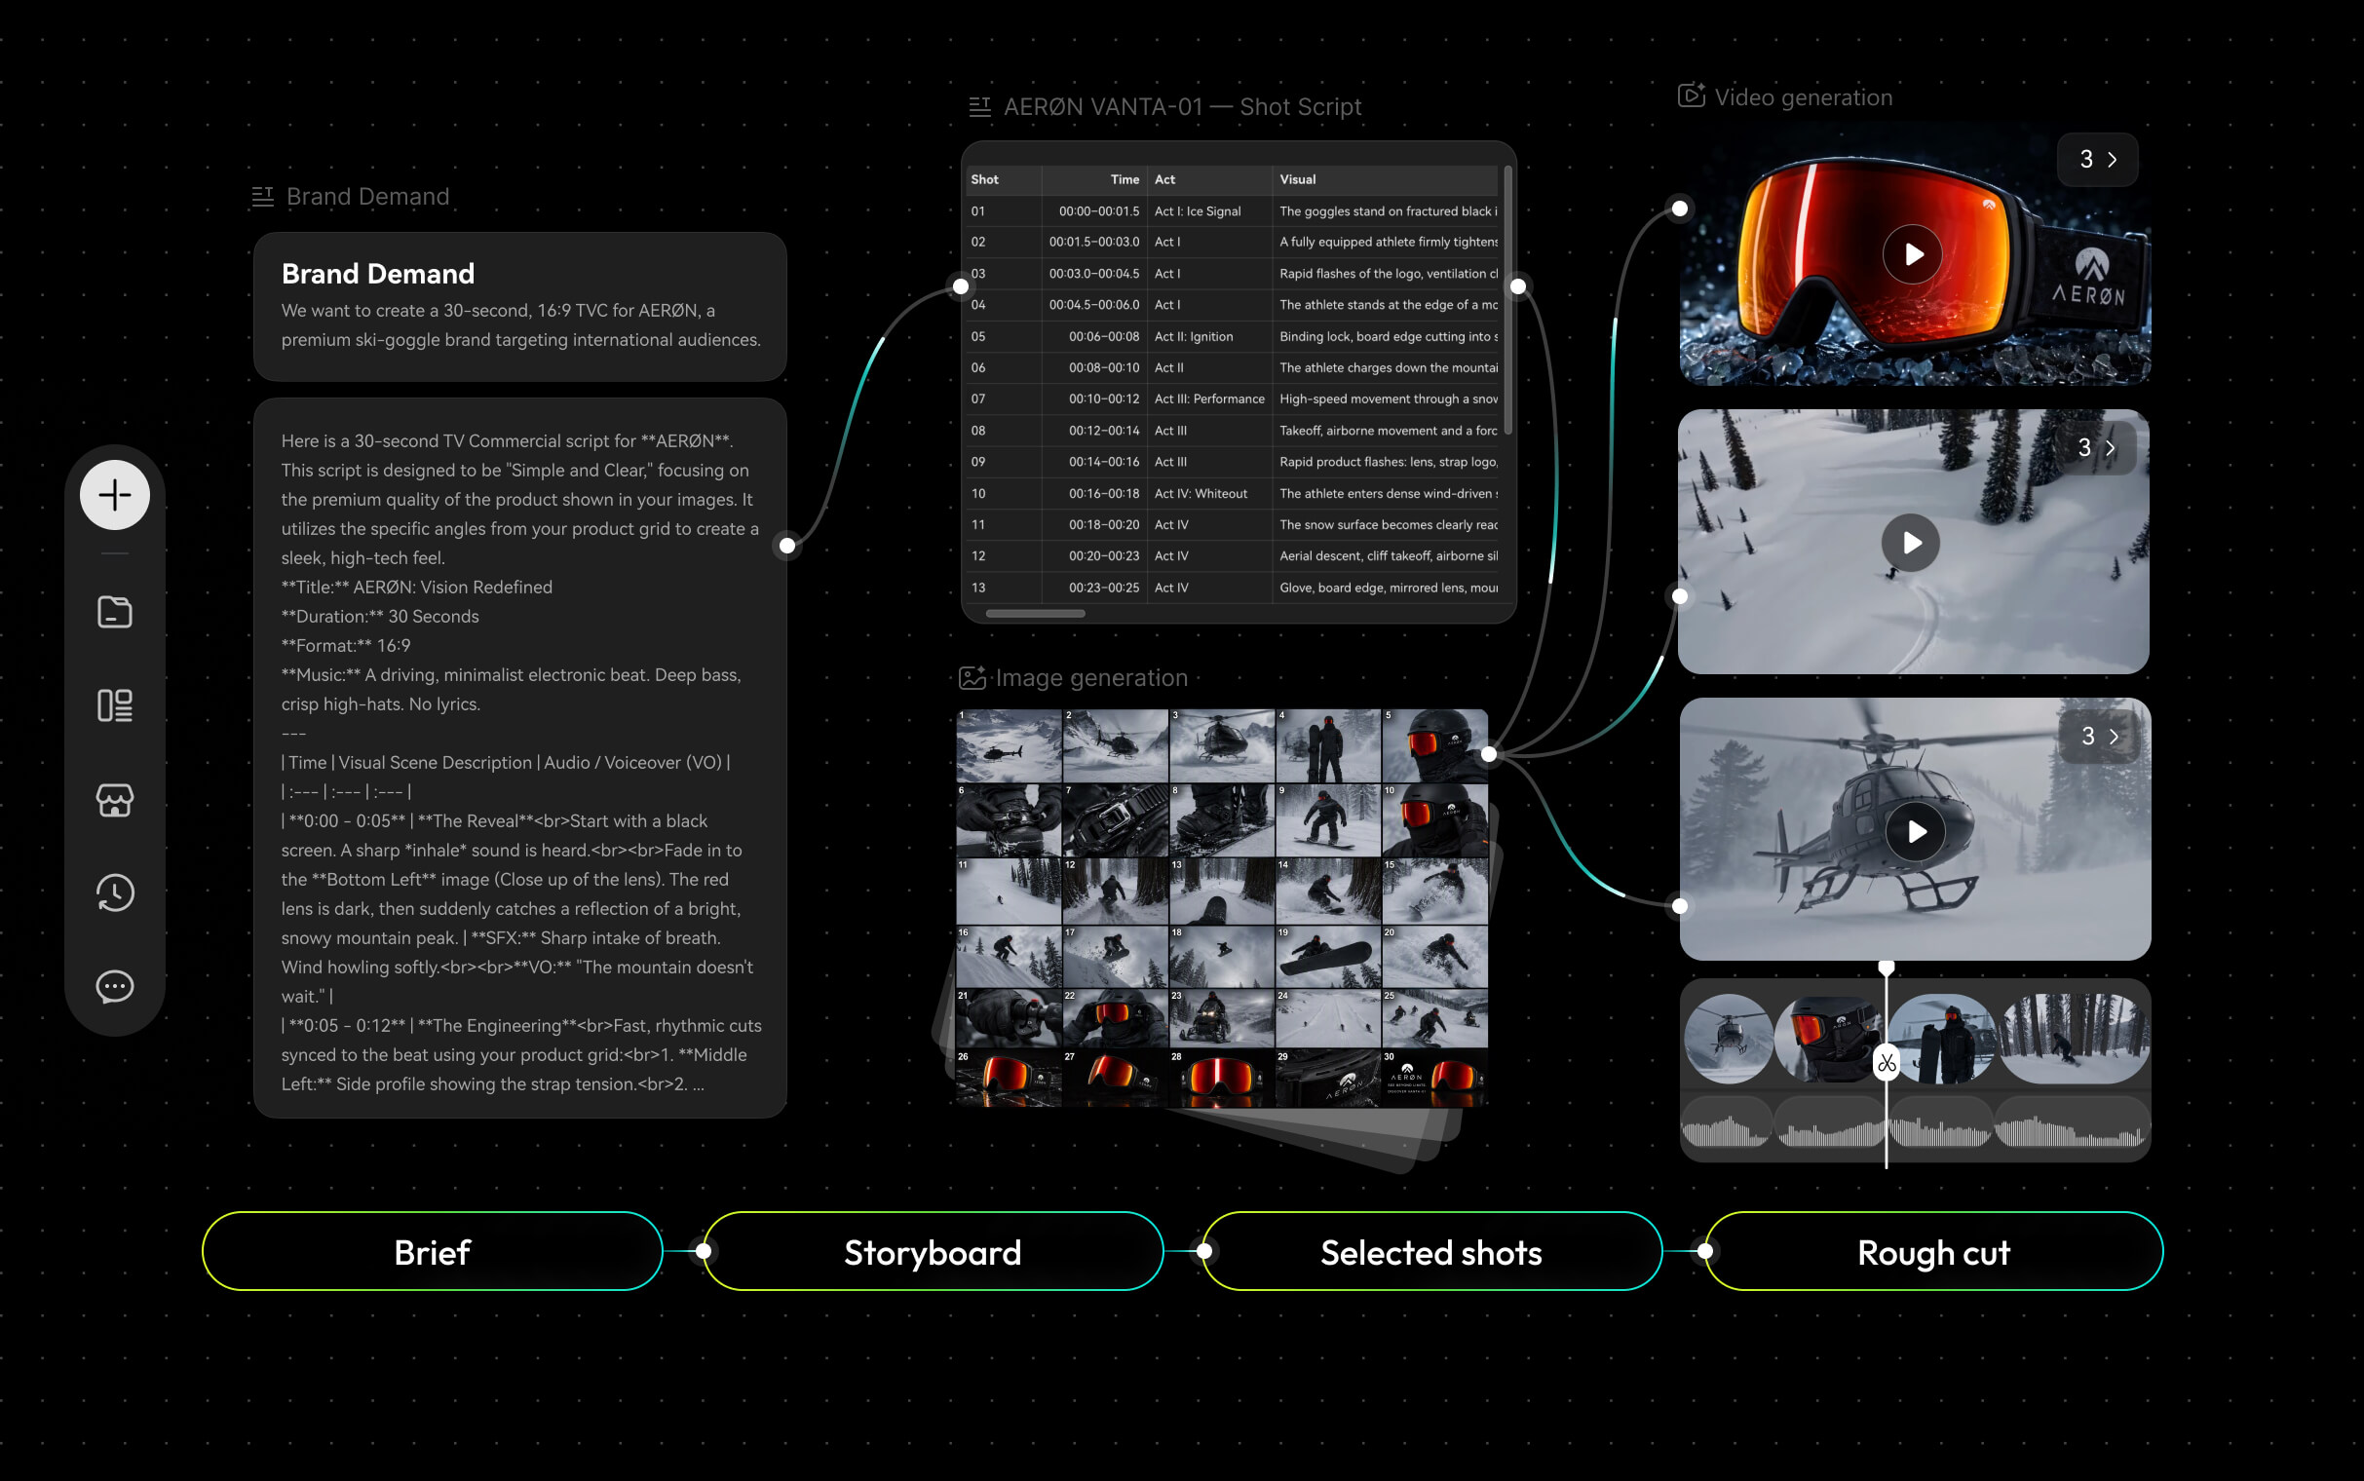
Task: Expand the 3 variants on goggles video
Action: (2097, 160)
